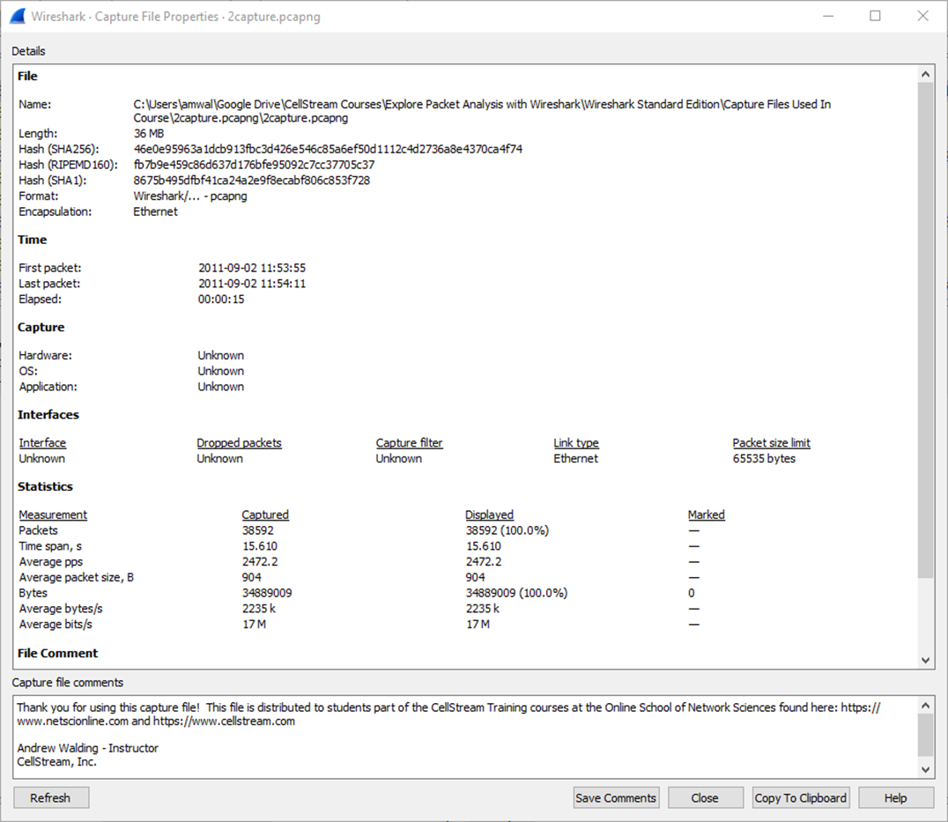
Task: Click the comments box scroll down arrow
Action: coord(925,769)
